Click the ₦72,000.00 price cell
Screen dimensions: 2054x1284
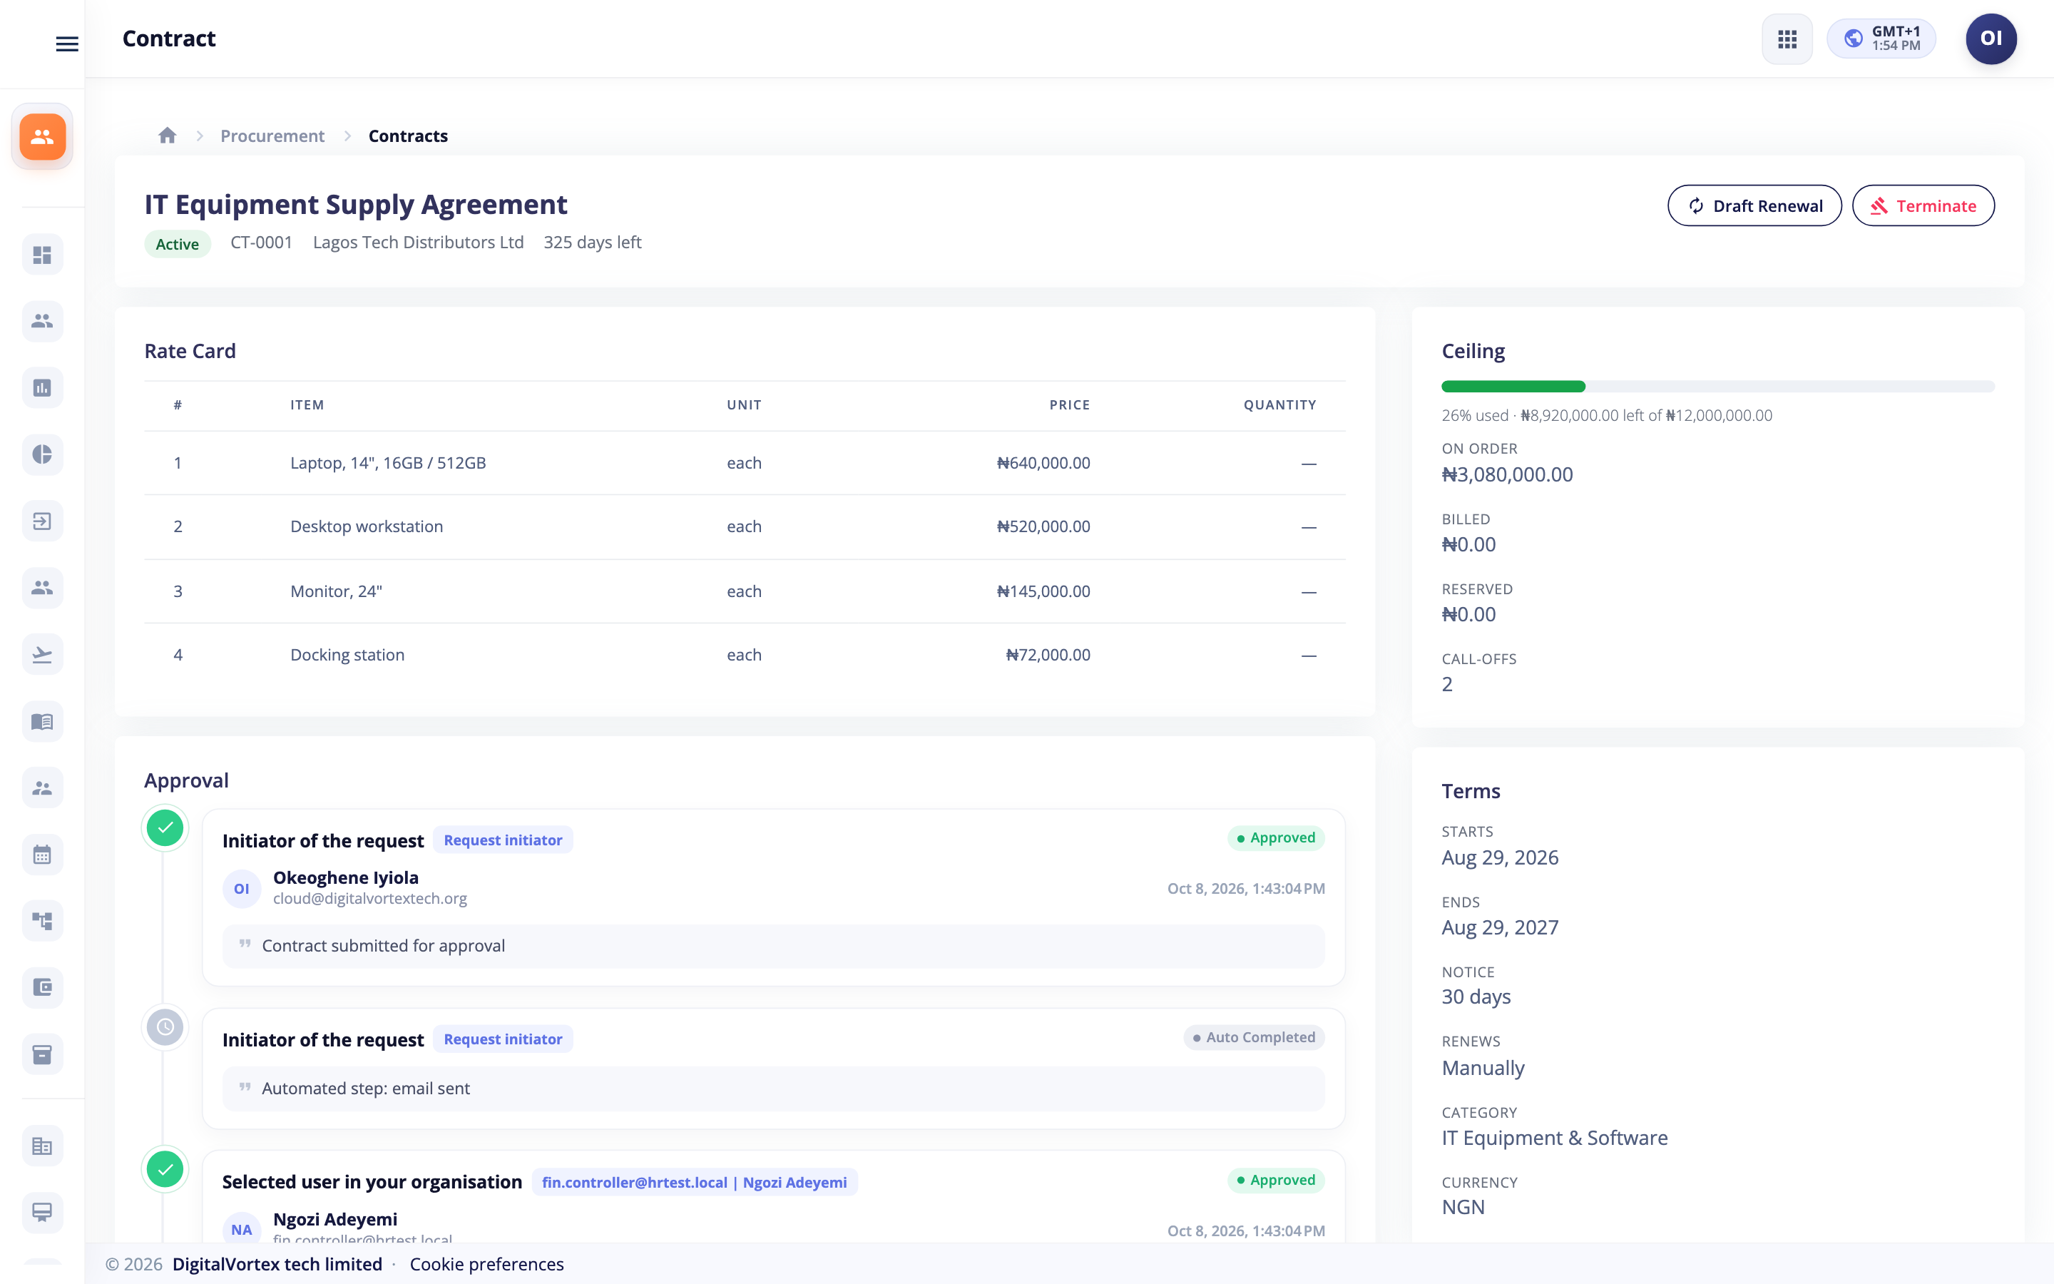[1048, 655]
